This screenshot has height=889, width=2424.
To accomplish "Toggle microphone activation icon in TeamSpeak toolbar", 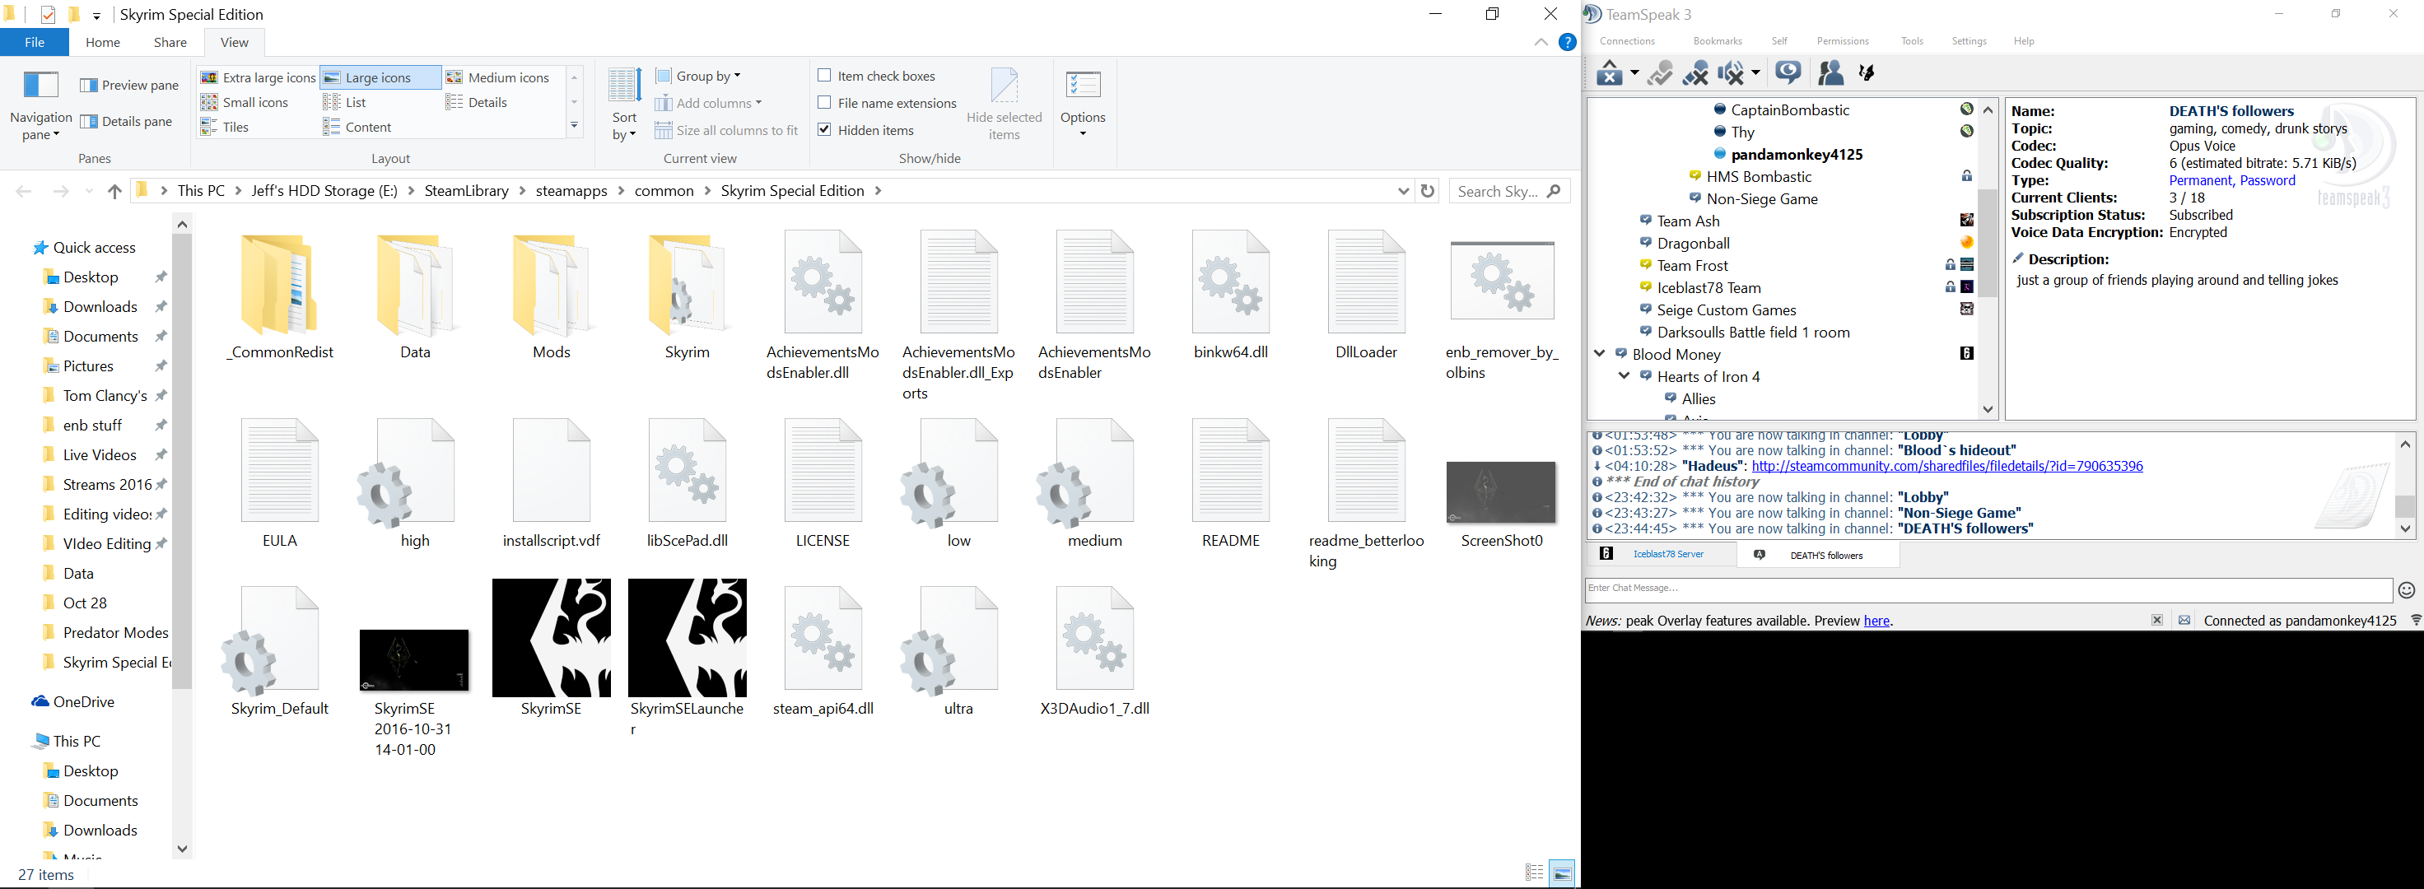I will tap(1660, 72).
